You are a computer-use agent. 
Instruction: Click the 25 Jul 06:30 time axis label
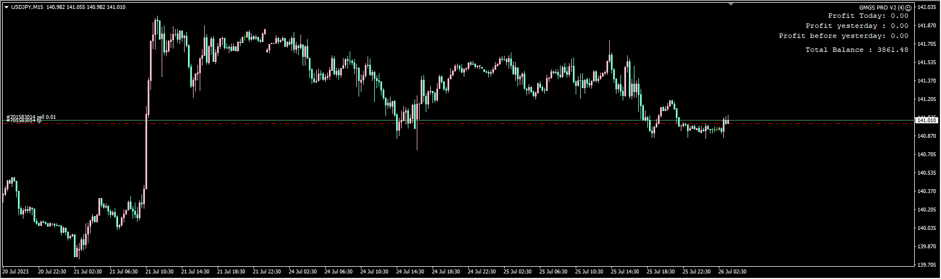coord(553,272)
